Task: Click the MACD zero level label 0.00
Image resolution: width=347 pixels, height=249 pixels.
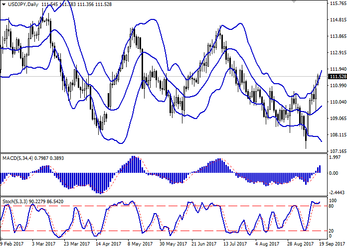Action: [334, 173]
